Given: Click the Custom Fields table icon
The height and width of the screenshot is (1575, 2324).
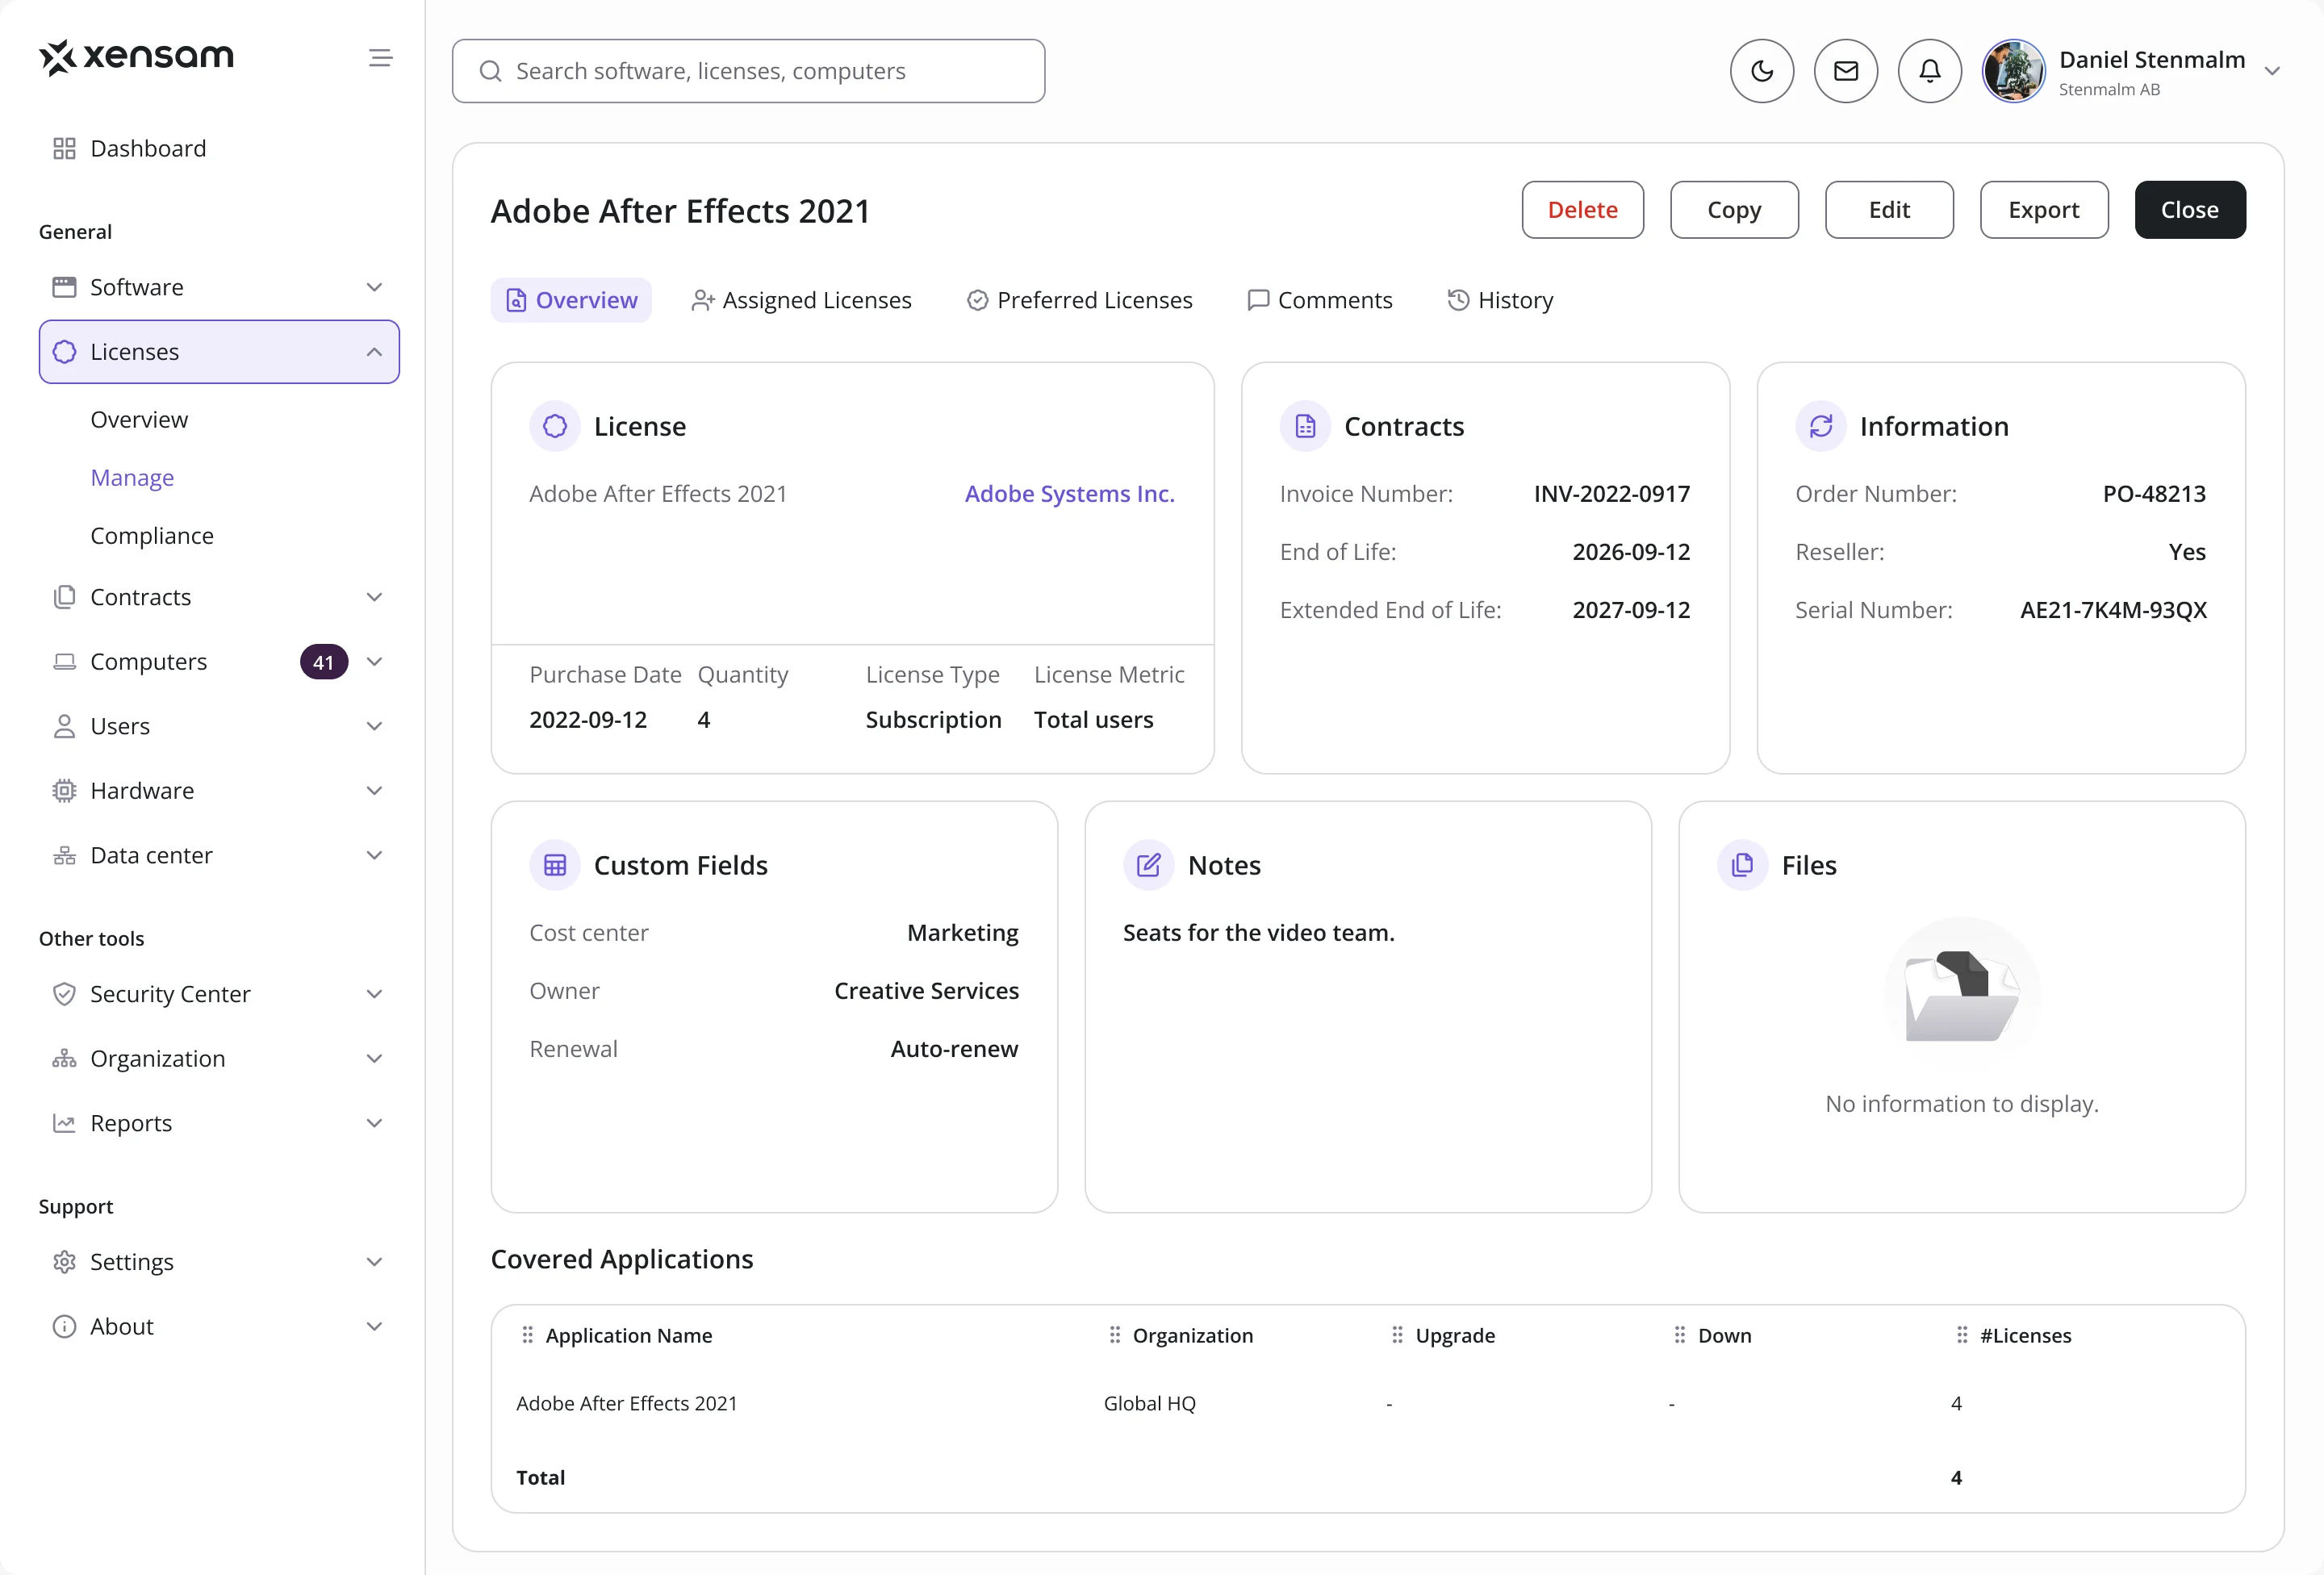Looking at the screenshot, I should [x=555, y=865].
